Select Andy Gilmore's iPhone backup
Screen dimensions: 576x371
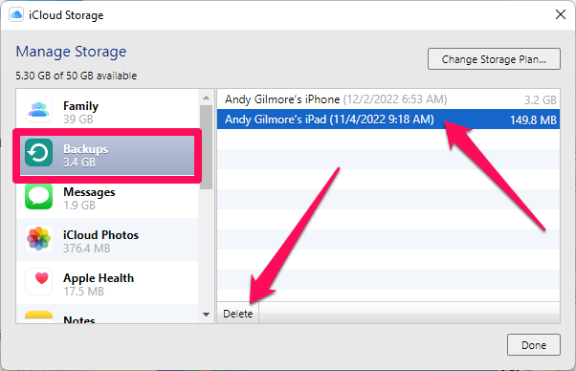(x=388, y=99)
